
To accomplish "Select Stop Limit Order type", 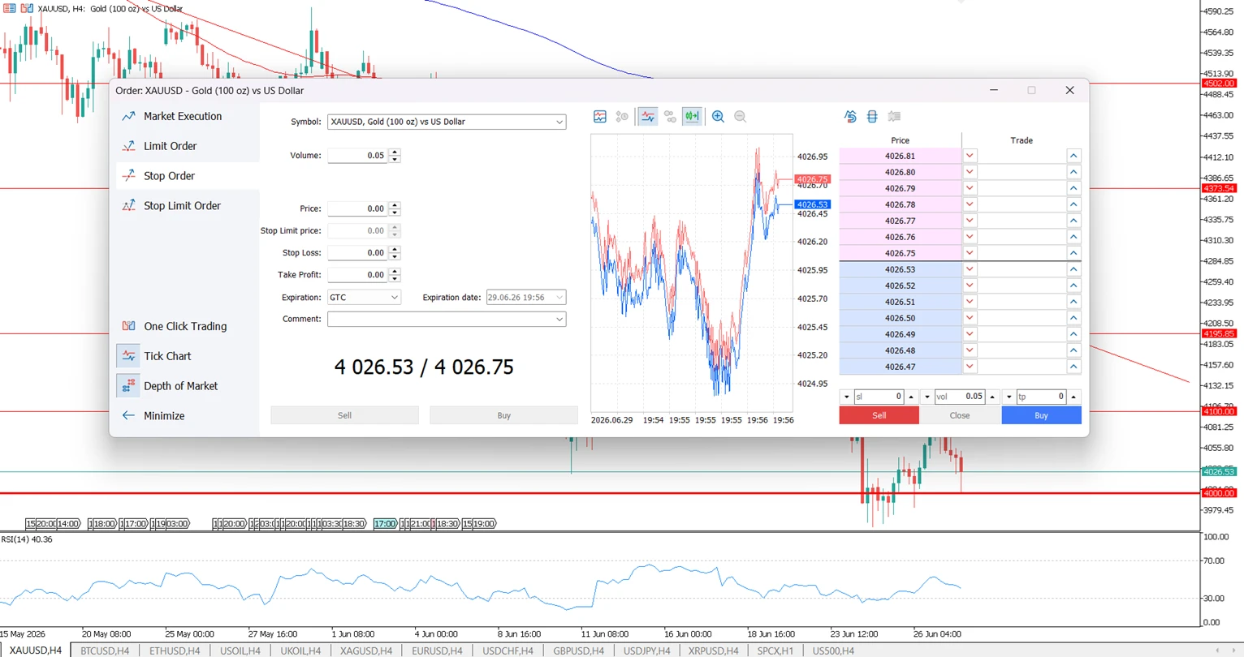I will (x=182, y=206).
